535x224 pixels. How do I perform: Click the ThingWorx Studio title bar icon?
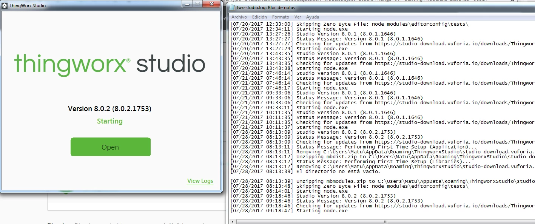click(5, 6)
